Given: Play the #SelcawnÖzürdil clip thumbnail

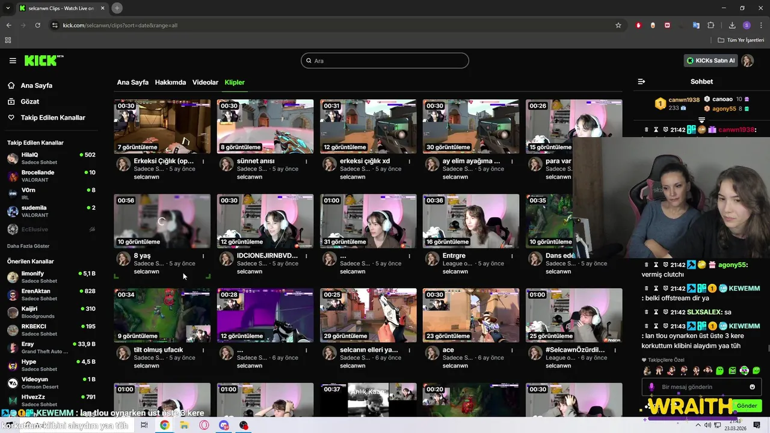Looking at the screenshot, I should click(574, 315).
